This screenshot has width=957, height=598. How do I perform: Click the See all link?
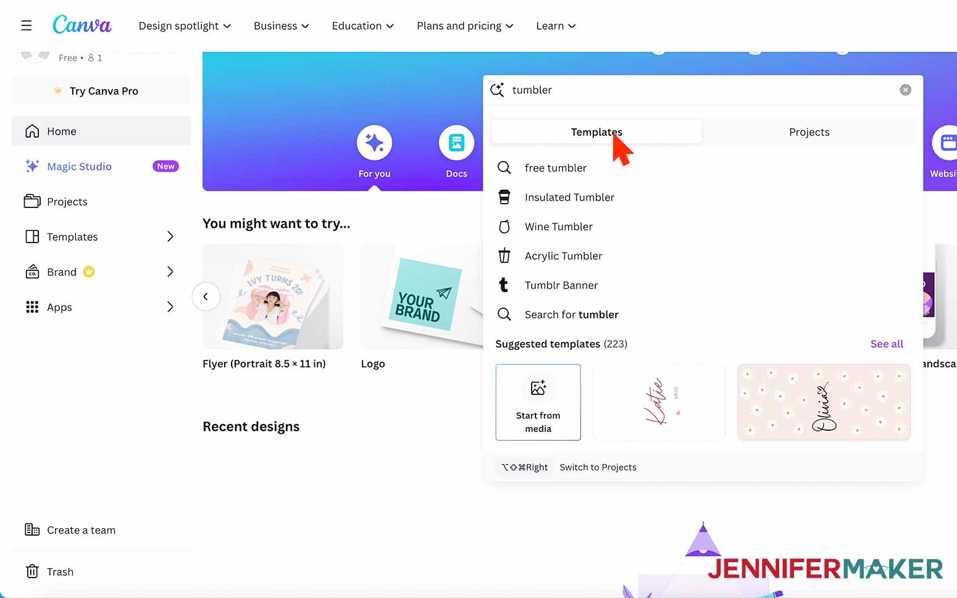tap(887, 344)
